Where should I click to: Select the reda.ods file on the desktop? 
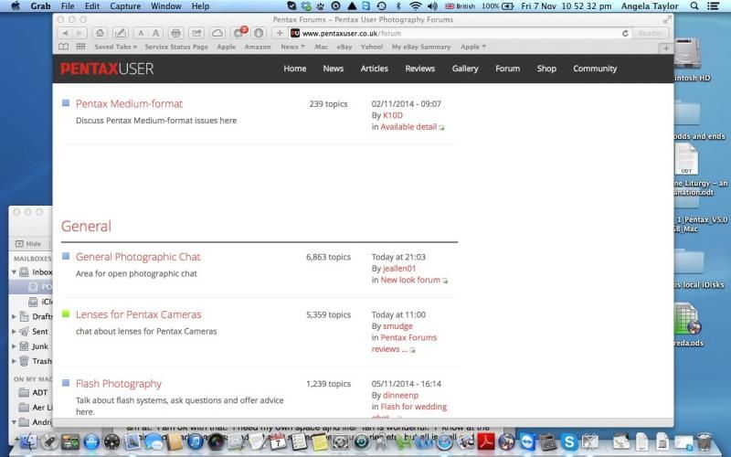coord(688,325)
